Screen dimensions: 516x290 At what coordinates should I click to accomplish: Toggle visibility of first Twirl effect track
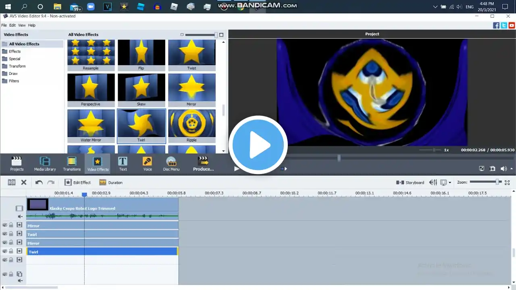pyautogui.click(x=4, y=234)
